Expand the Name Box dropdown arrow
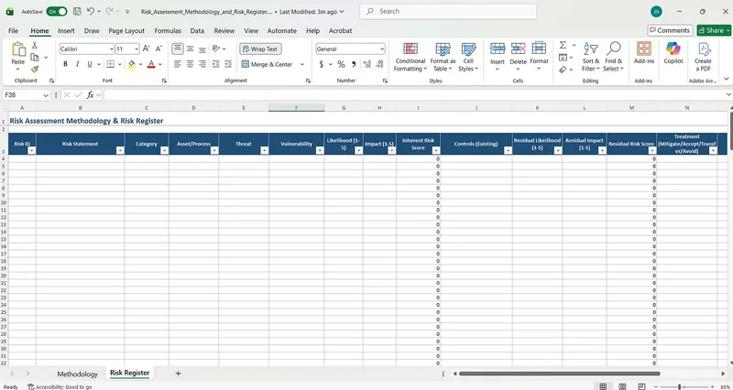The height and width of the screenshot is (390, 733). (45, 95)
